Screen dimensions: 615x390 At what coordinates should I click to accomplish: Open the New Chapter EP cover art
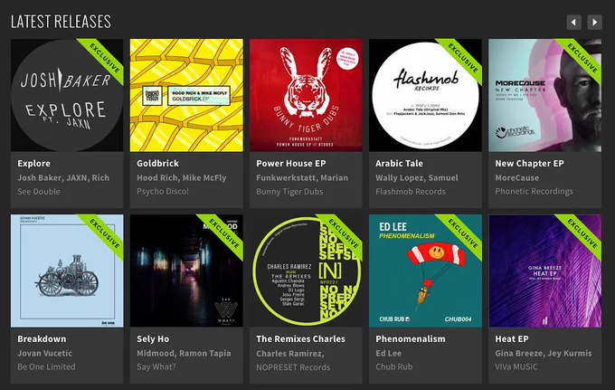pyautogui.click(x=544, y=95)
